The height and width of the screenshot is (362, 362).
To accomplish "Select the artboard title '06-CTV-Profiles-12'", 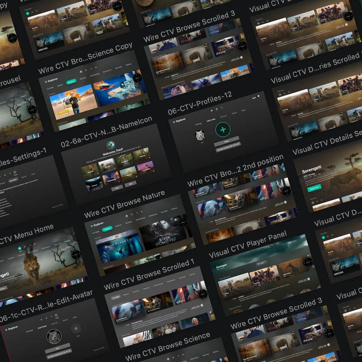I will point(200,103).
